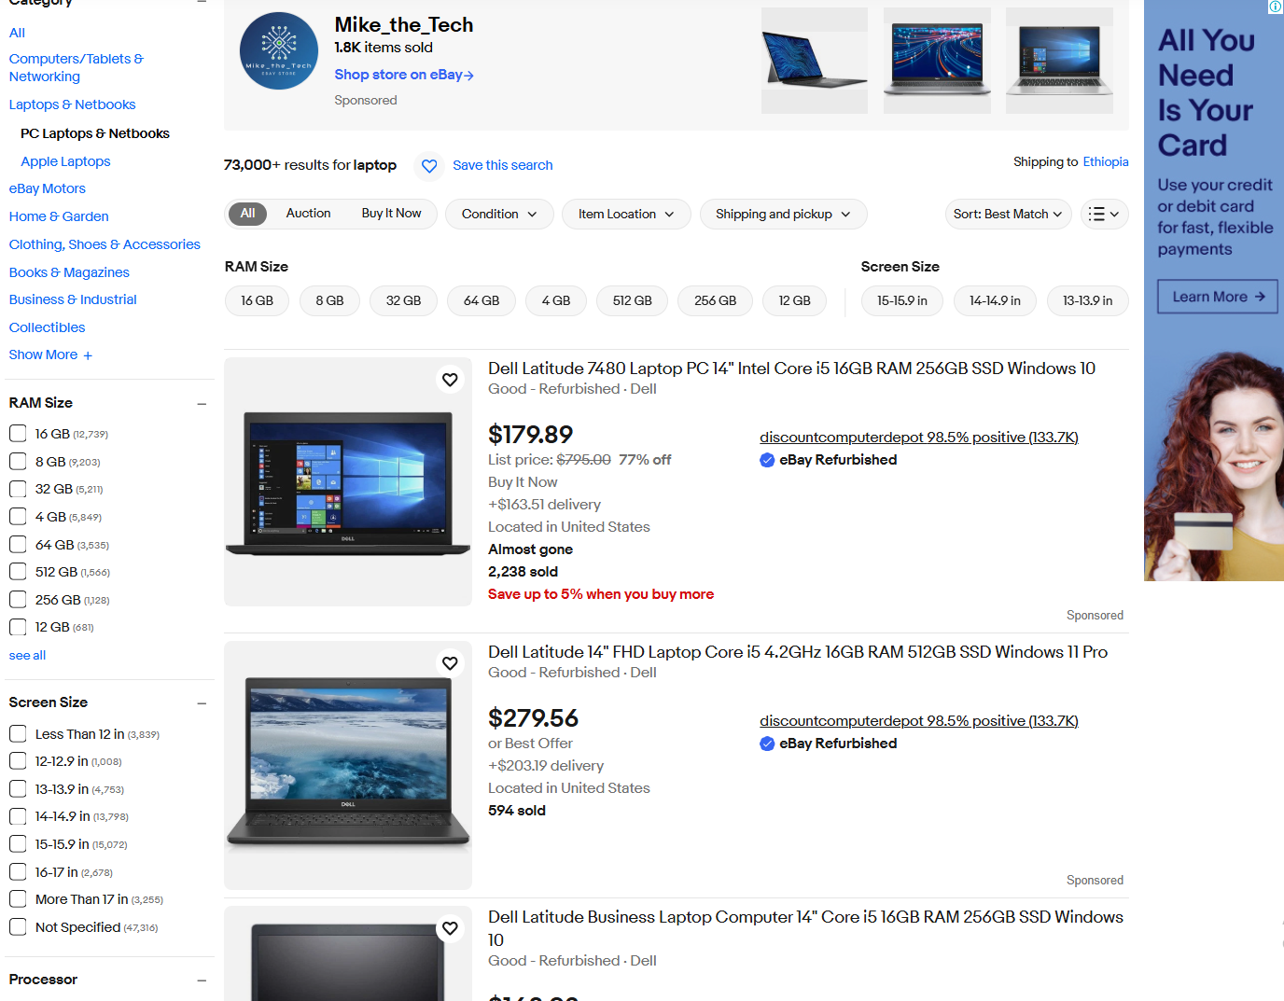Click woman holding card ad image
The image size is (1284, 1001).
coord(1214,465)
